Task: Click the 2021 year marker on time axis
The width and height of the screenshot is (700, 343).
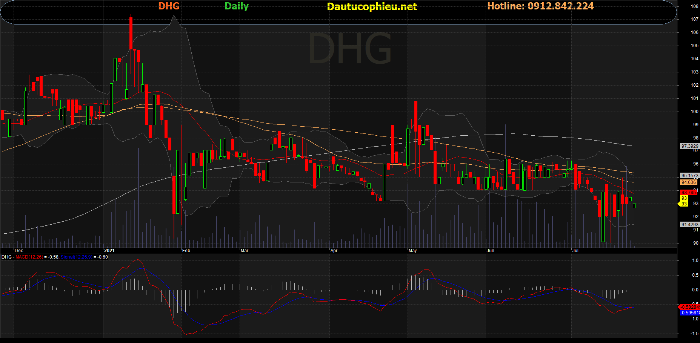Action: pyautogui.click(x=109, y=251)
